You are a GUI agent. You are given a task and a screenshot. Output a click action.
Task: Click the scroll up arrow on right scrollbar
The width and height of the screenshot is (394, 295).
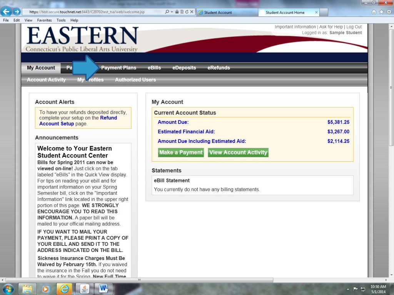391,26
